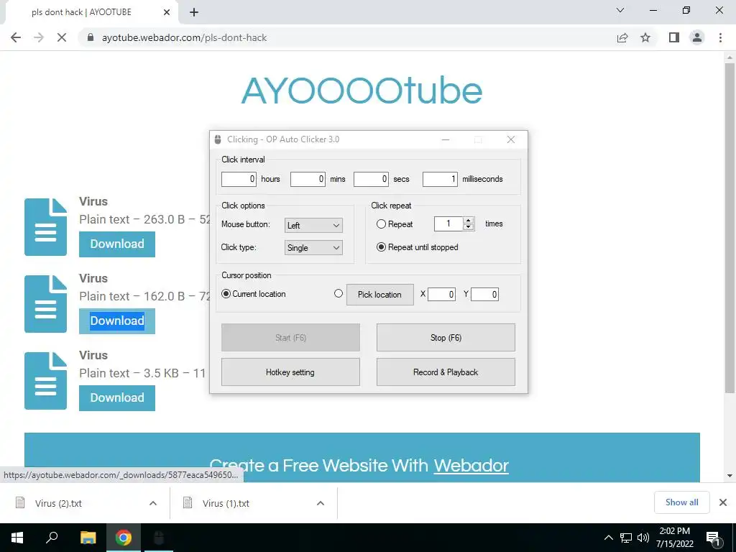Click the share page icon in address bar
This screenshot has height=552, width=736.
(622, 37)
